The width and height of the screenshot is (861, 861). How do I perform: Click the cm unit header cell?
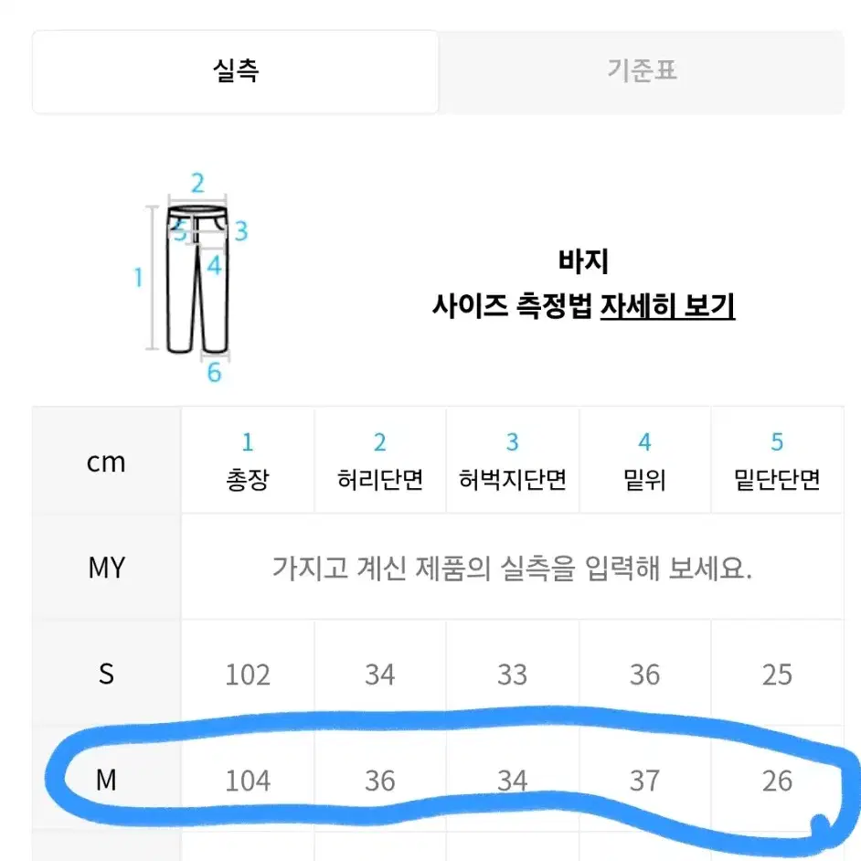(107, 462)
